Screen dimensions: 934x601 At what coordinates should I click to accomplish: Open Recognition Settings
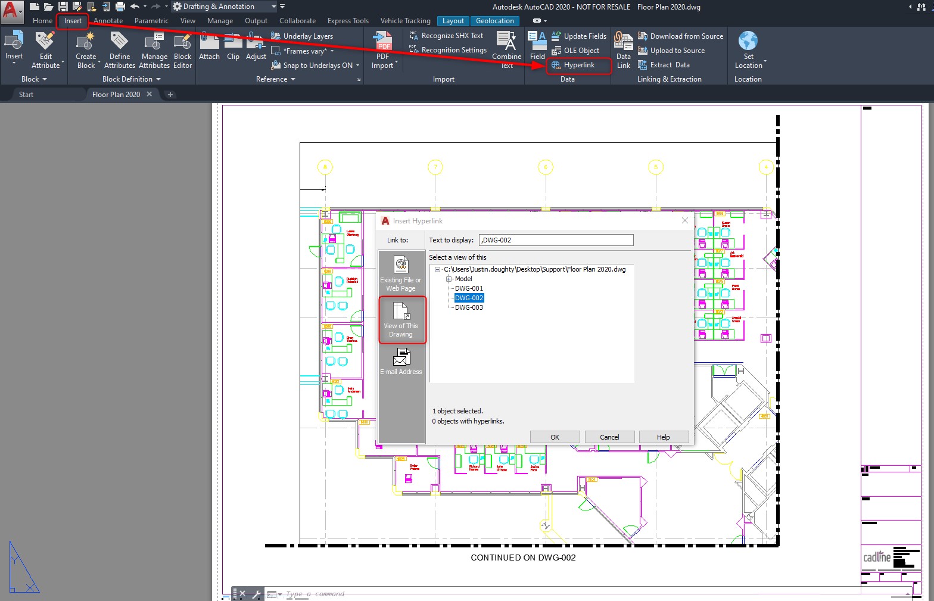coord(448,50)
